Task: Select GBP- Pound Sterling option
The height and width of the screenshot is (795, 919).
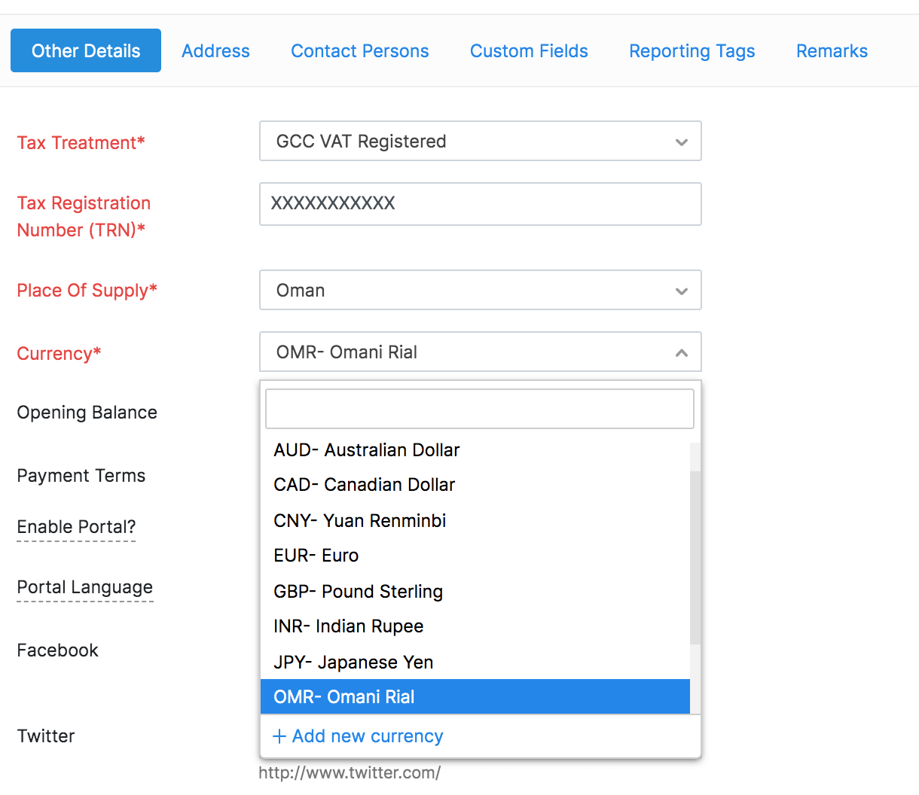Action: click(359, 592)
